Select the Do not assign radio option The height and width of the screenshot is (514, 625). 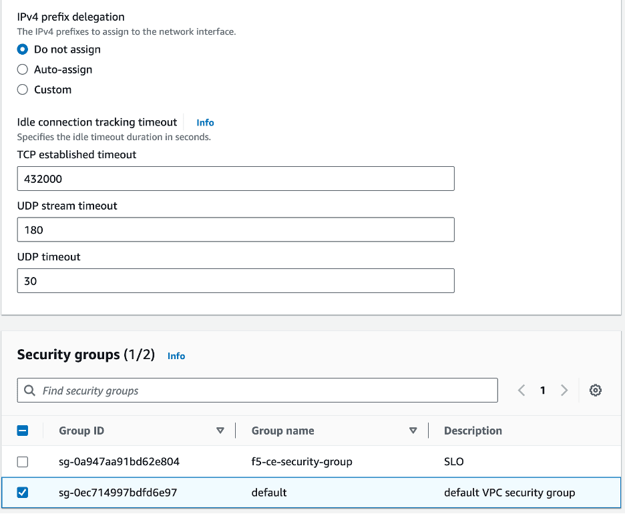coord(23,49)
